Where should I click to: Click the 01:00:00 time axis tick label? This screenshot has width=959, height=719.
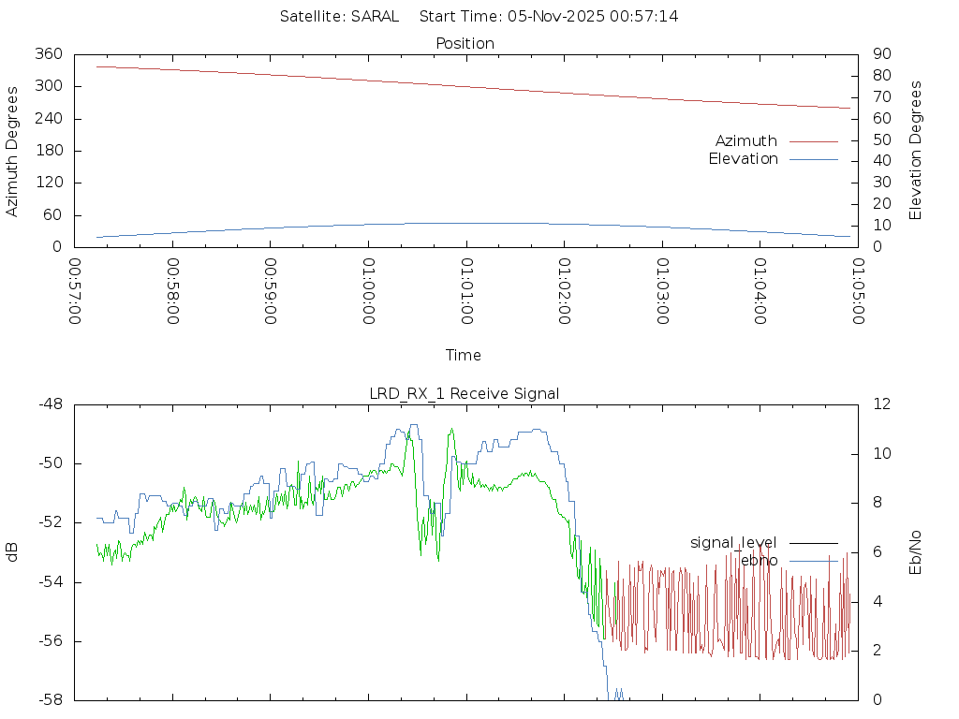369,291
